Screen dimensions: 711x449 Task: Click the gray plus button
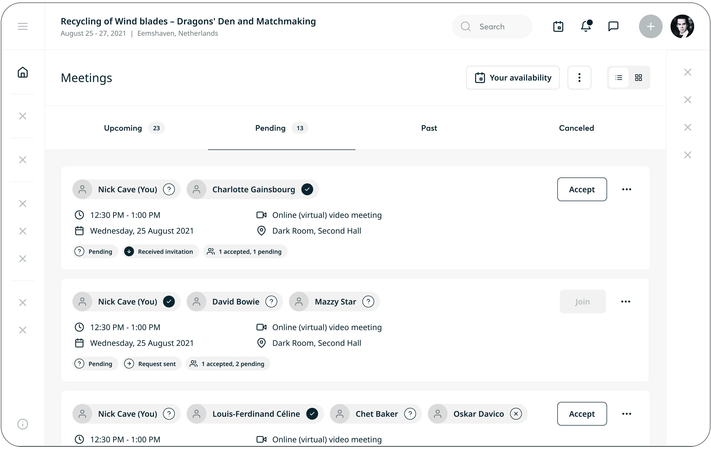650,26
